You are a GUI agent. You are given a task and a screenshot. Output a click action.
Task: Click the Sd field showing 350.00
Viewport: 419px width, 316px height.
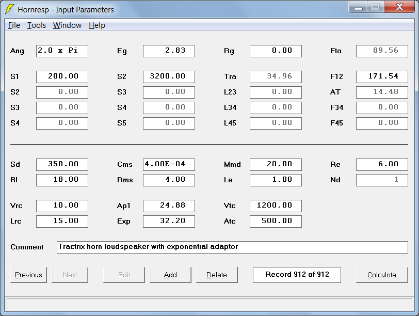[62, 165]
